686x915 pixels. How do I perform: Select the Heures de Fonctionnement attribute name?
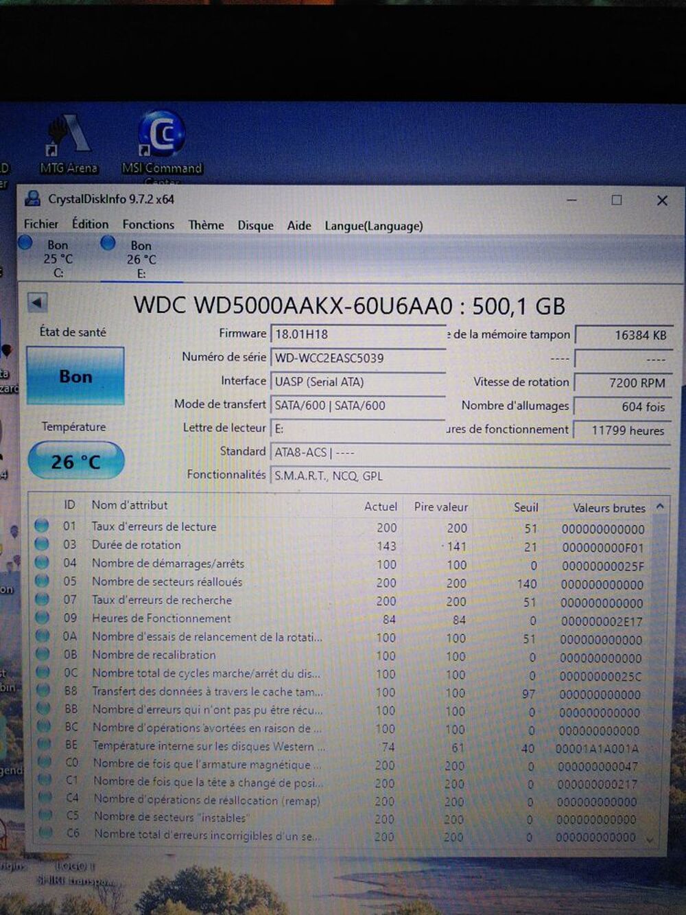coord(161,618)
